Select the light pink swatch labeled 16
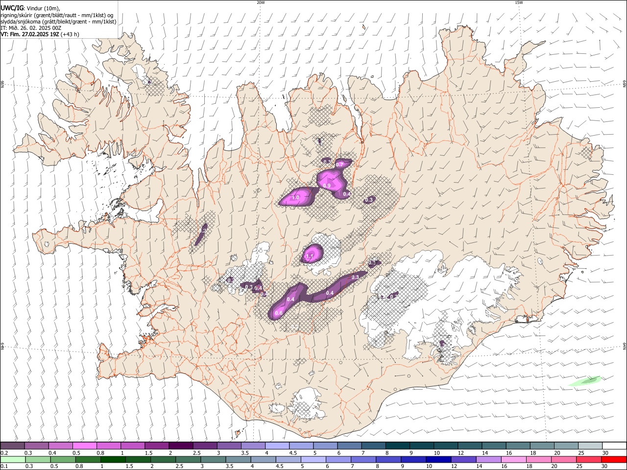 click(x=513, y=460)
